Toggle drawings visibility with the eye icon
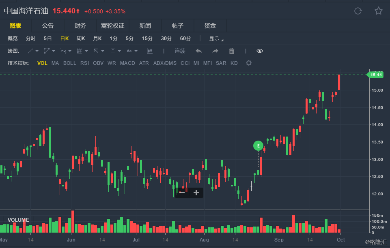 click(259, 51)
